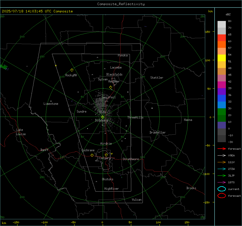The width and height of the screenshot is (242, 226).
Task: Click the -150 bottom axis tick label
Action: [16, 222]
